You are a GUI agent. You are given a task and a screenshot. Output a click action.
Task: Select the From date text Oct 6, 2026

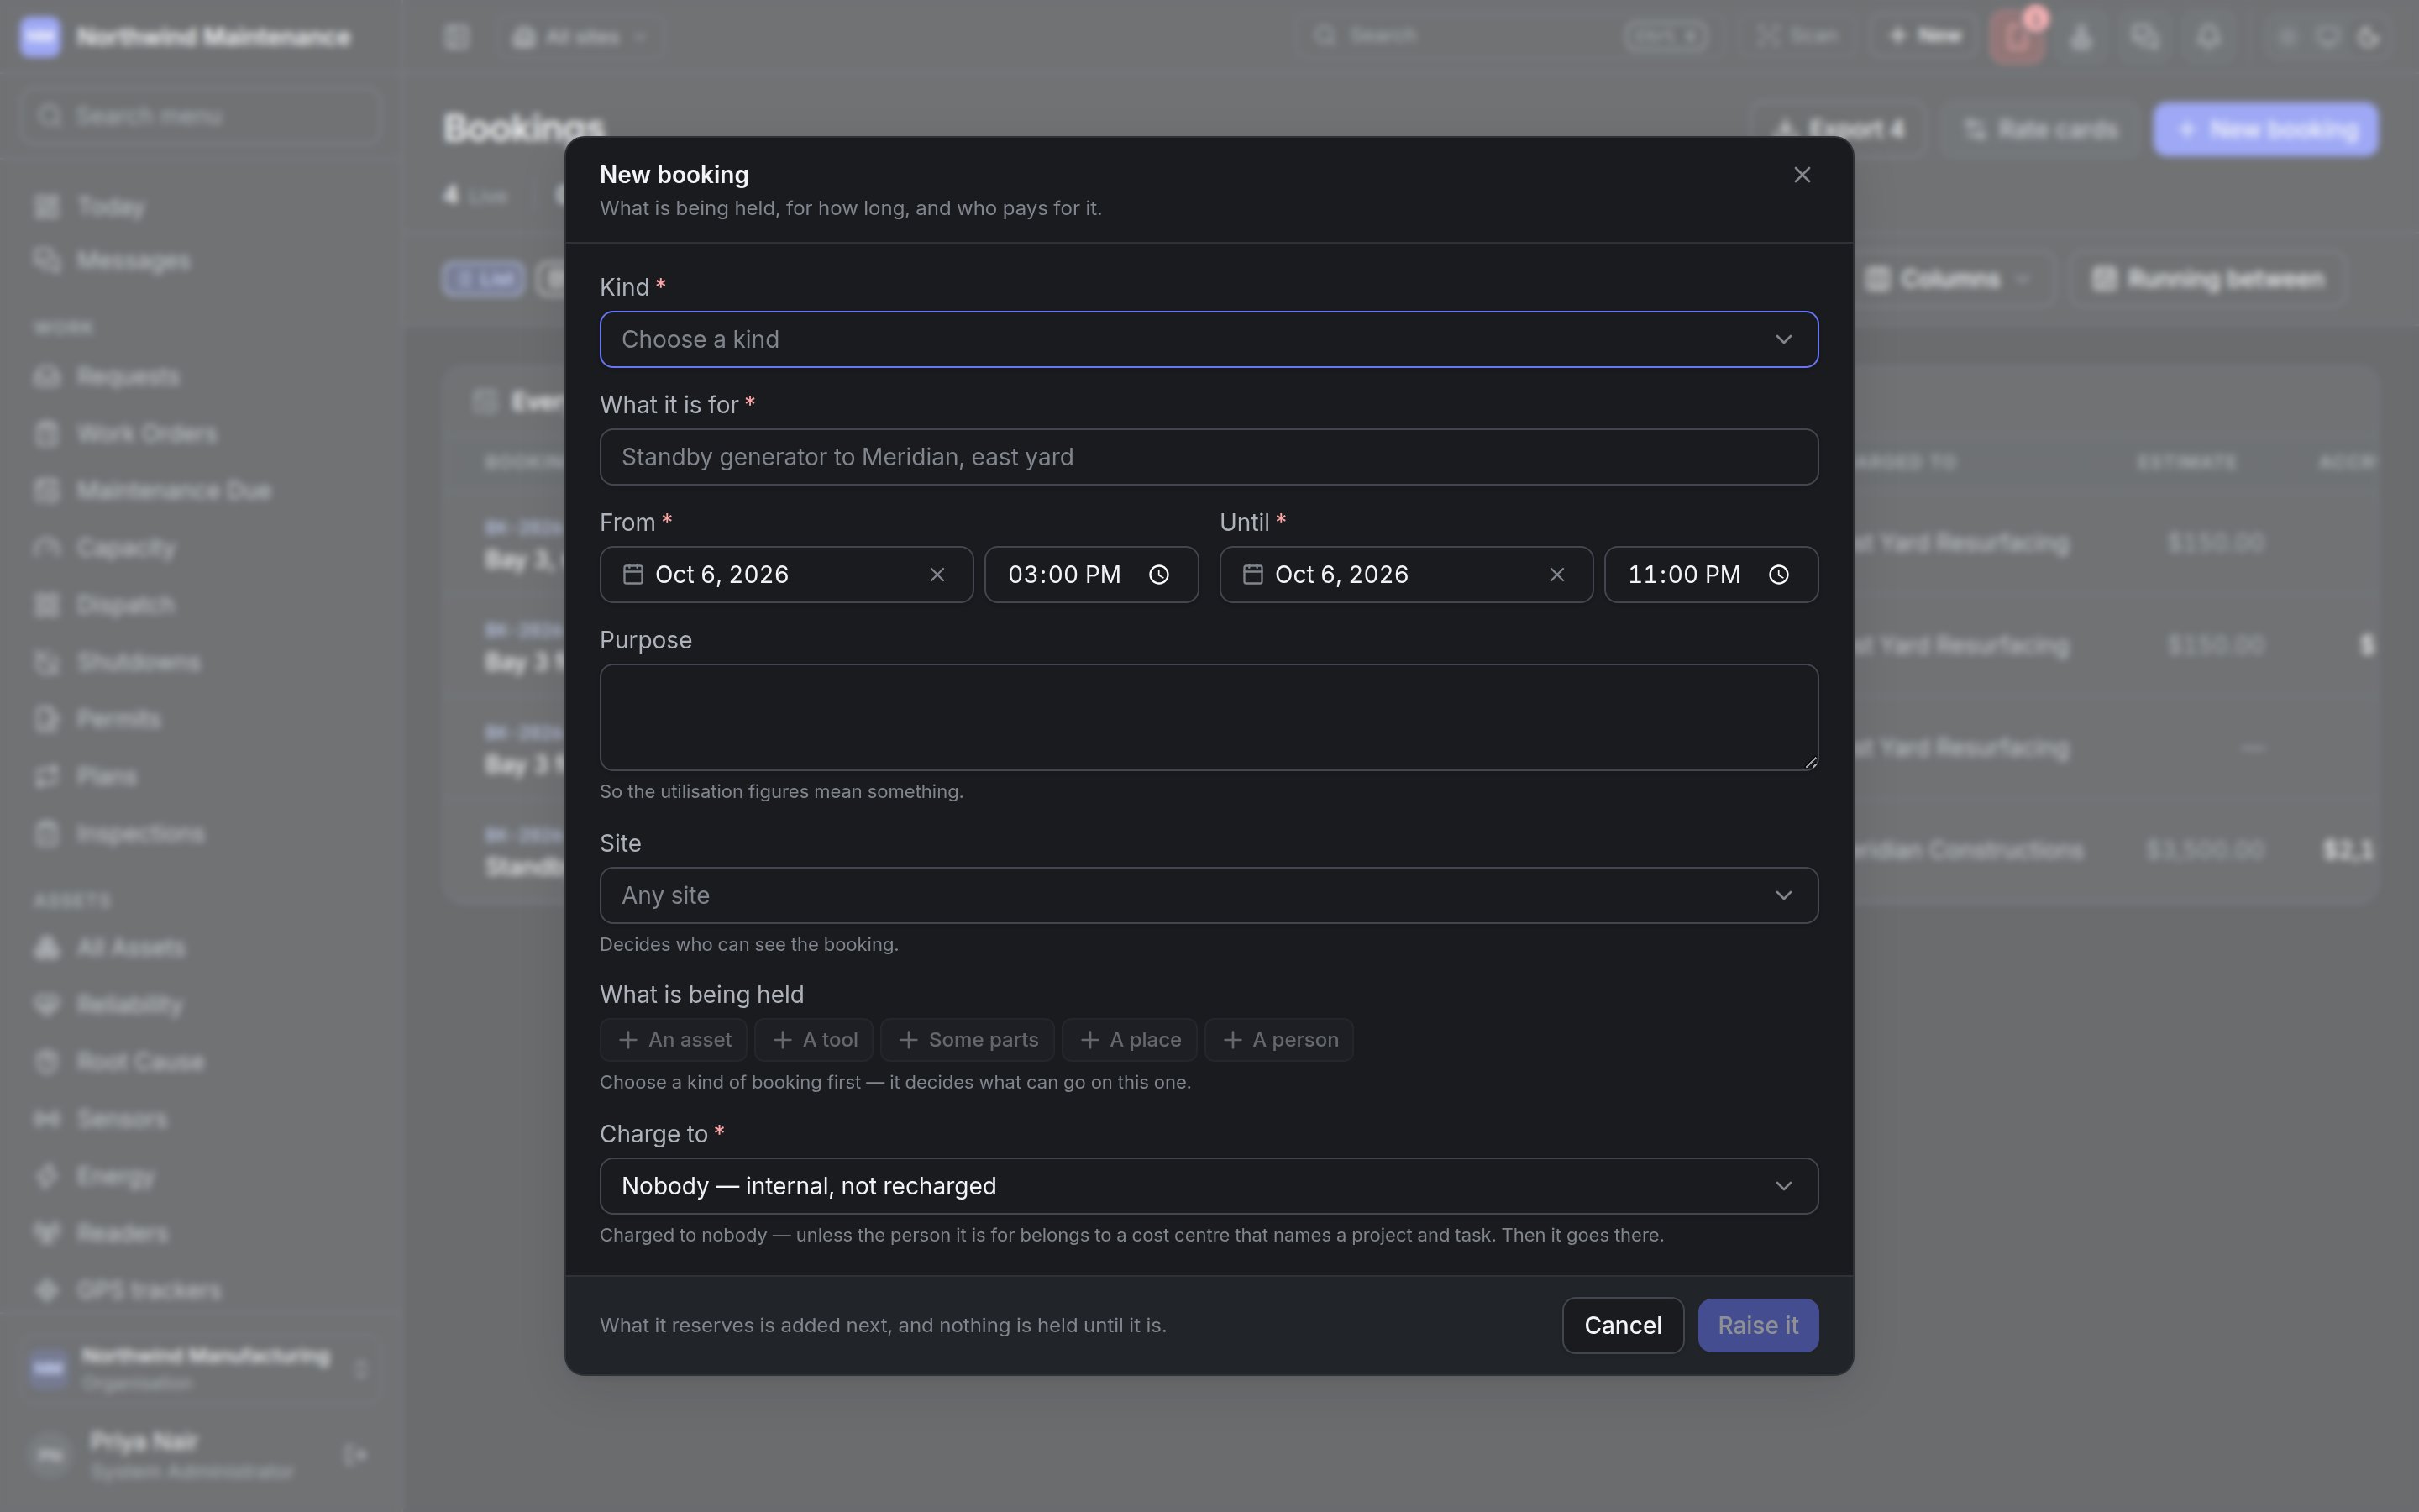(x=722, y=574)
